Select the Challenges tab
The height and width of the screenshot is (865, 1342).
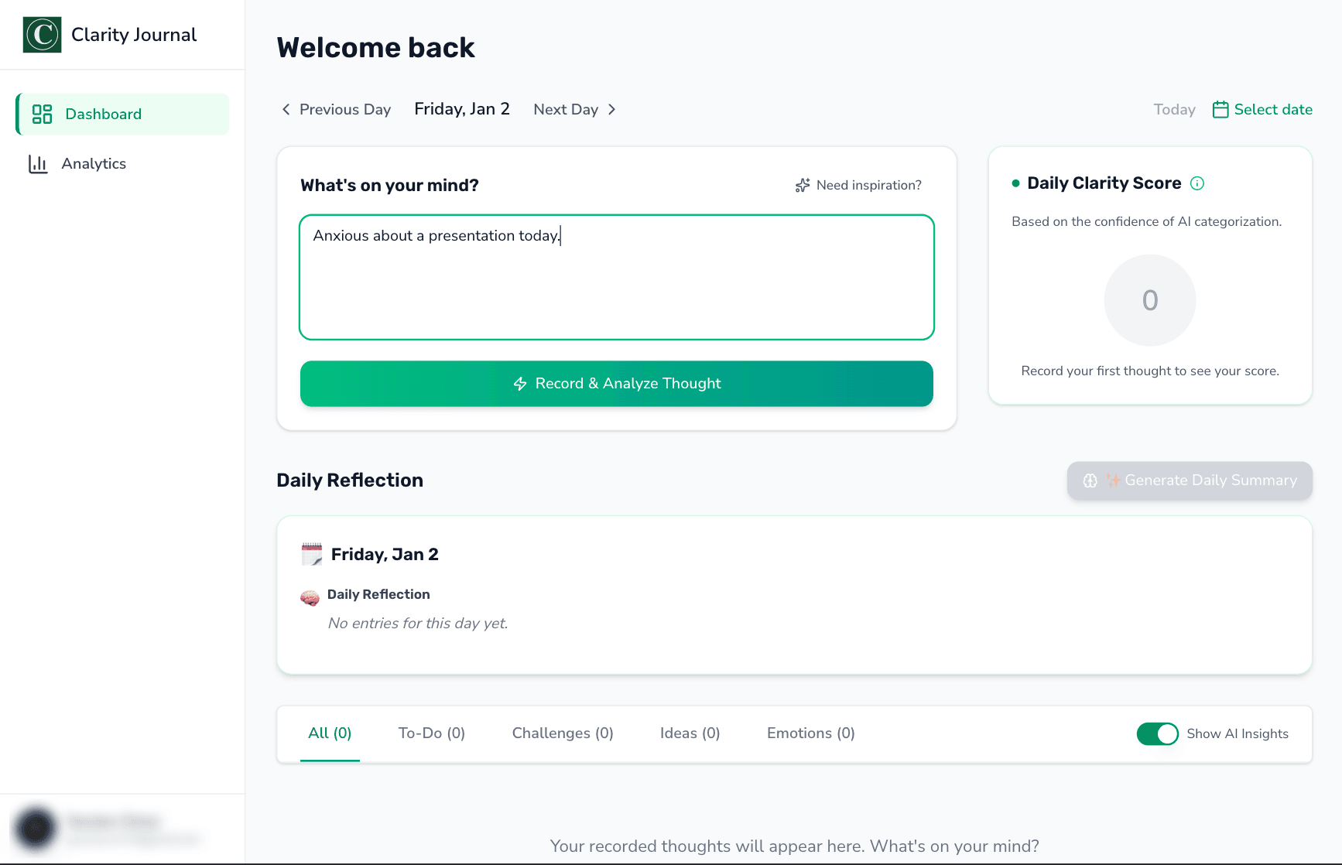(563, 733)
